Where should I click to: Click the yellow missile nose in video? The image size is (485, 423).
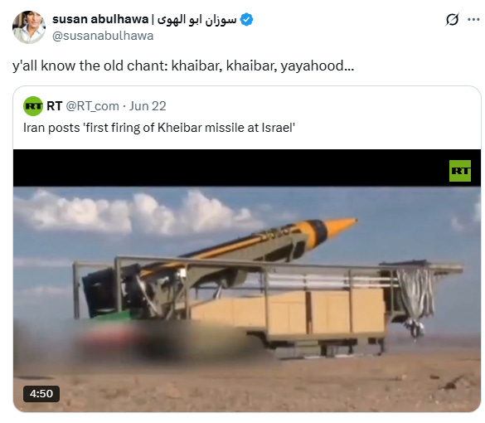[x=340, y=226]
